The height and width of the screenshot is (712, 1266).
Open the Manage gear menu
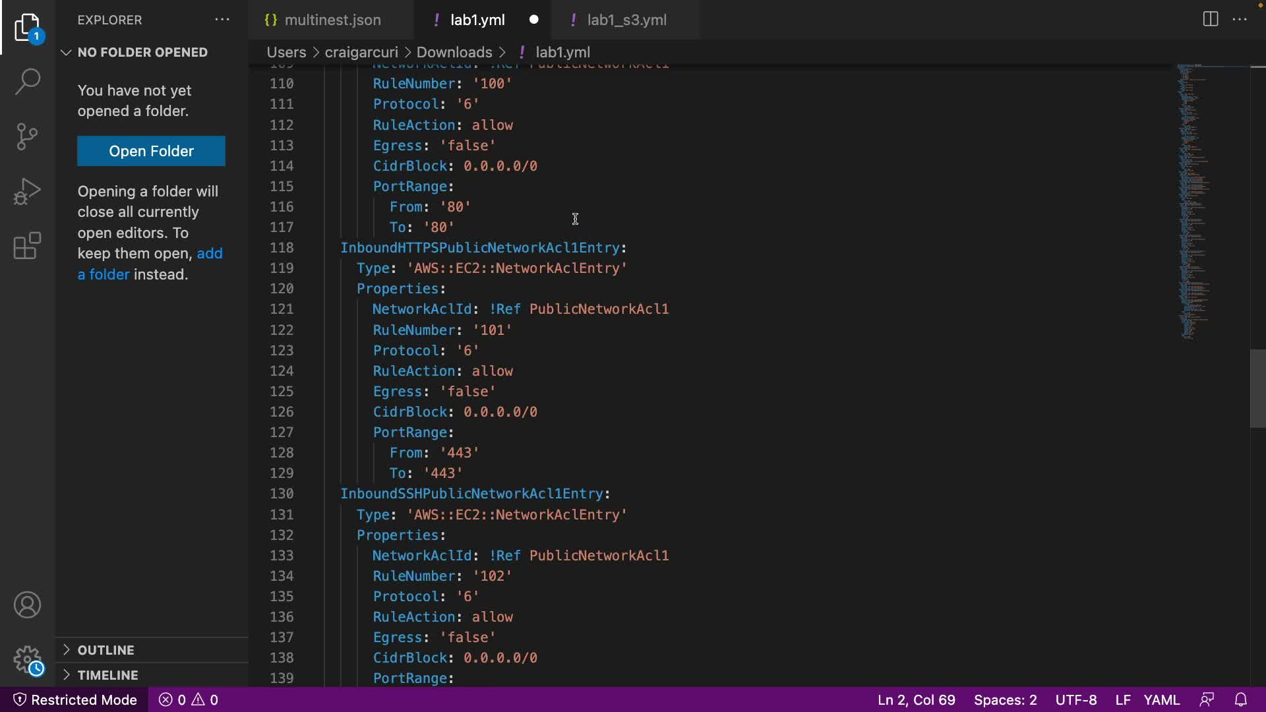coord(27,659)
